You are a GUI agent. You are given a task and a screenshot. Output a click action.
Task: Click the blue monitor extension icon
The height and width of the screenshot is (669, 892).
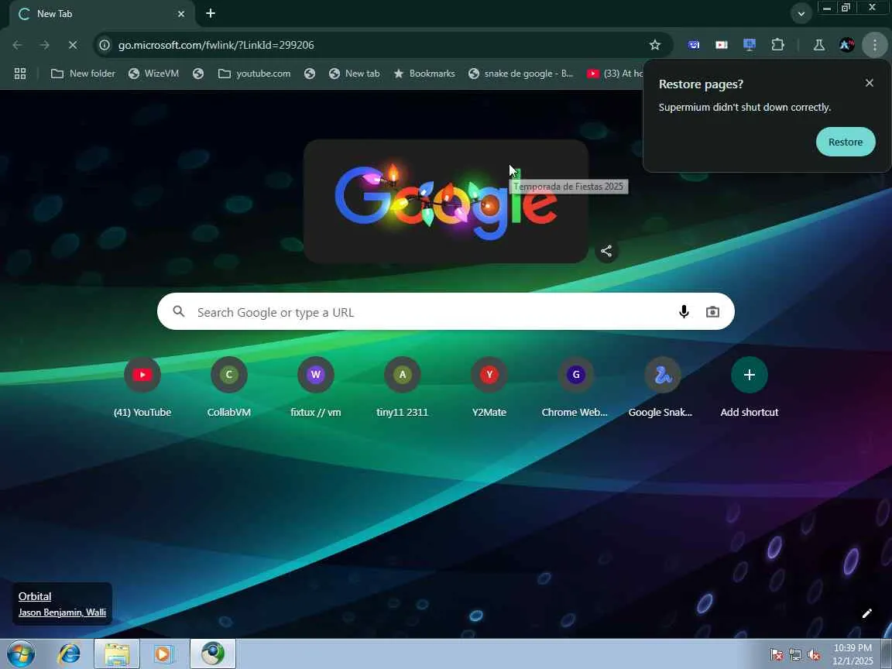750,44
